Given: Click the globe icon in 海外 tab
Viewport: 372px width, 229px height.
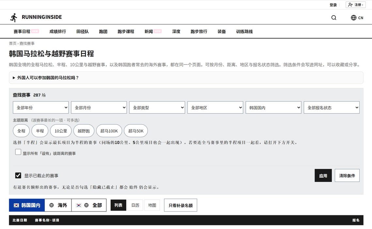Looking at the screenshot, I should tap(52, 205).
